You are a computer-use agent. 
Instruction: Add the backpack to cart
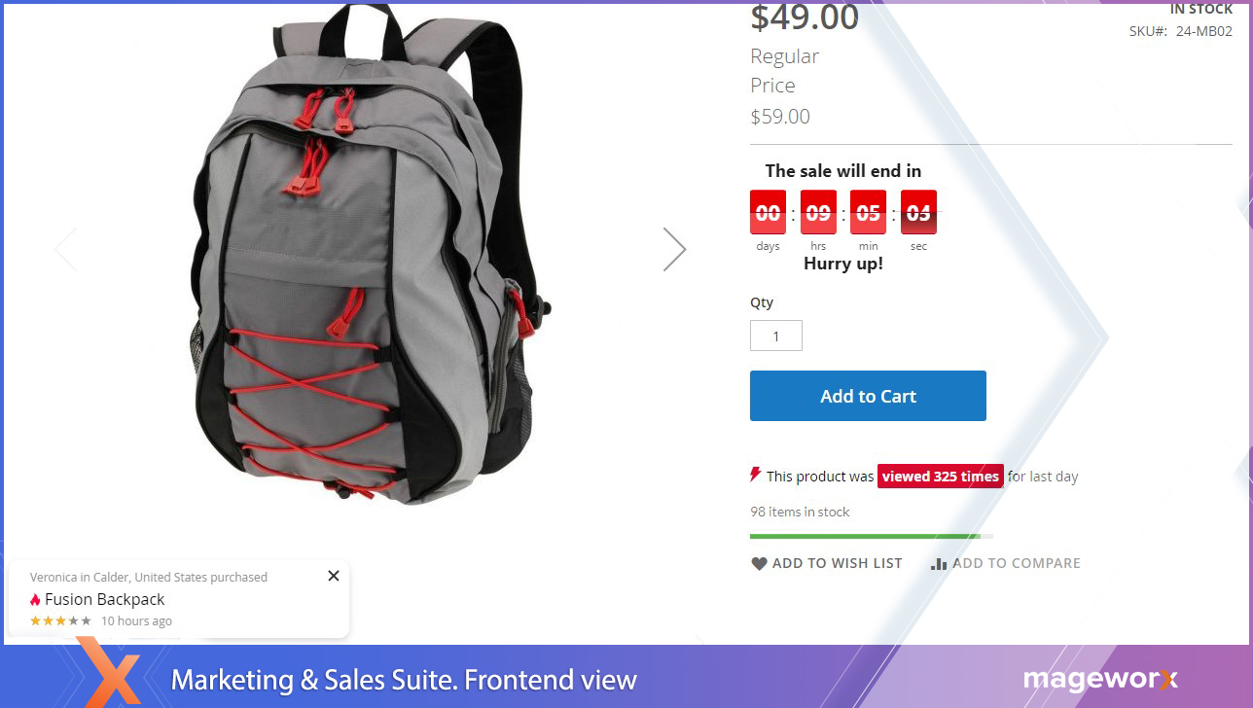coord(868,396)
